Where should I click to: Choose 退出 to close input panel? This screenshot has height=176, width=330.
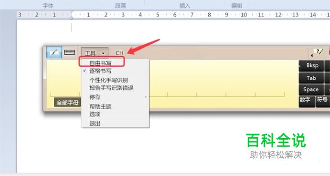pos(115,123)
